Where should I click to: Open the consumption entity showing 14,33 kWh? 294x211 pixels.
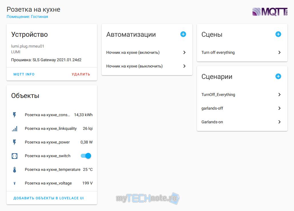pos(52,115)
